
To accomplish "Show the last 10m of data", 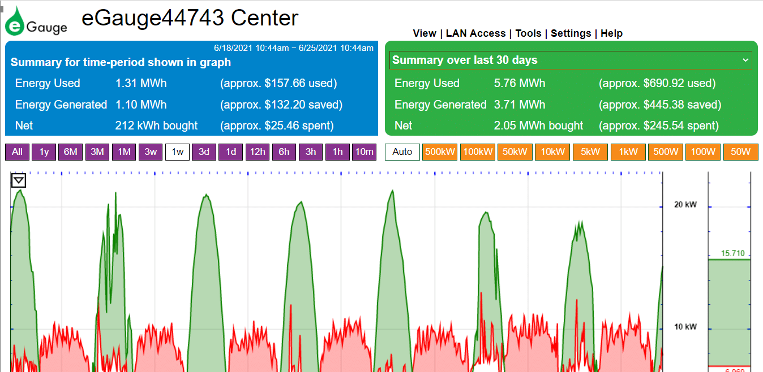I will click(363, 152).
